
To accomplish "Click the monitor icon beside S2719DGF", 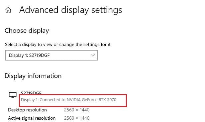I will [x=13, y=95].
